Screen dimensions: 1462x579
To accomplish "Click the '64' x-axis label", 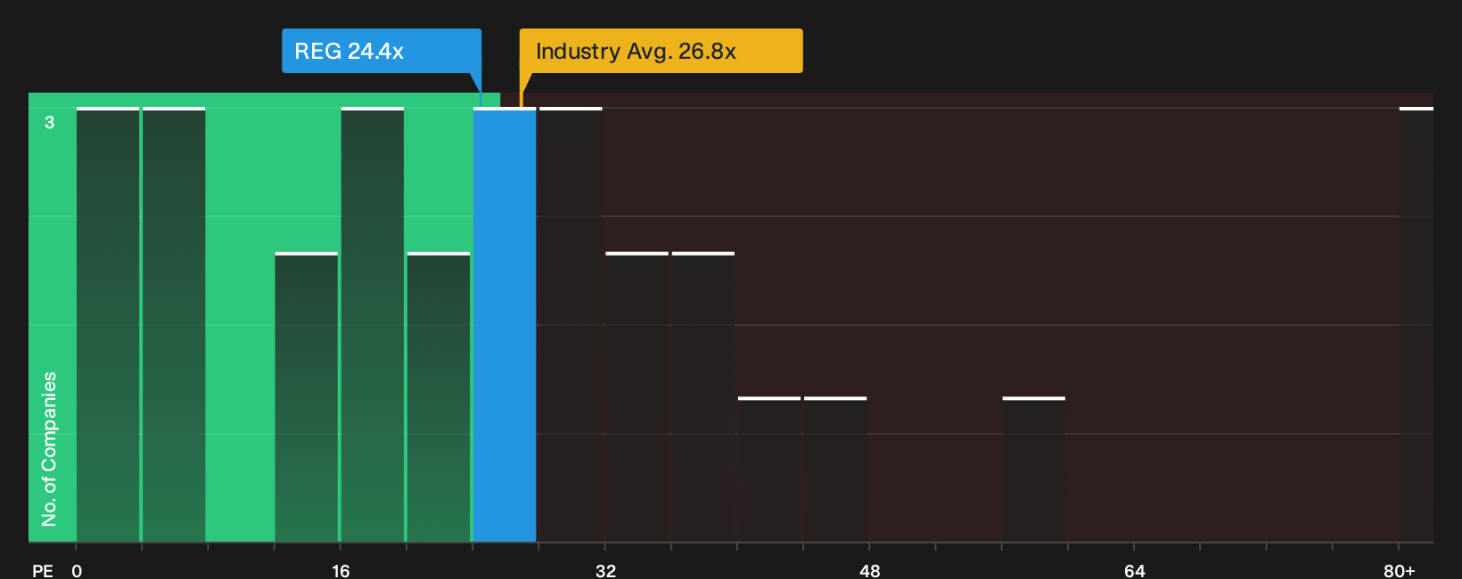I will click(x=1134, y=570).
